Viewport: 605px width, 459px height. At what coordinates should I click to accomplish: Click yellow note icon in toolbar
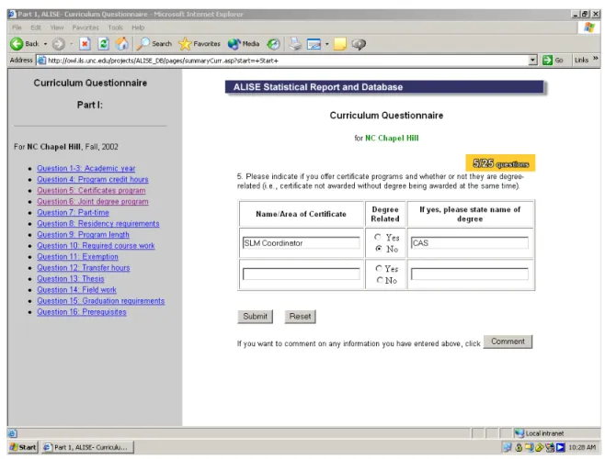tap(339, 44)
